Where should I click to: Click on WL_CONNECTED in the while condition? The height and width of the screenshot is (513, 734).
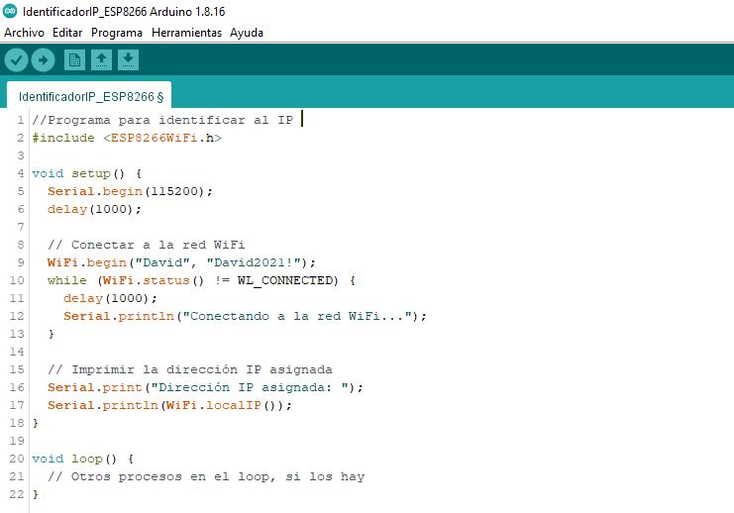(287, 280)
